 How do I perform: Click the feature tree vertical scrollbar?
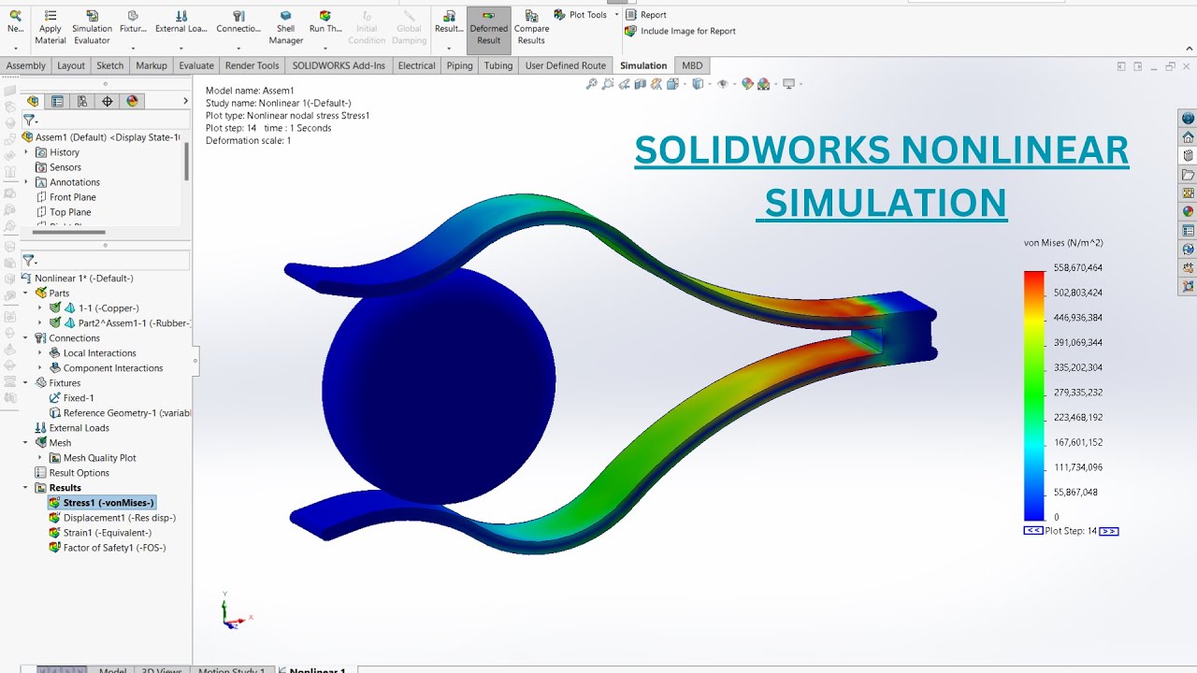tap(186, 161)
